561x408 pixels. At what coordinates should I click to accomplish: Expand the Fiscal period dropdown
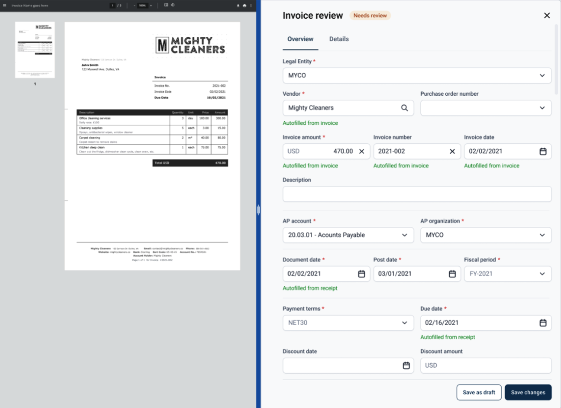pyautogui.click(x=541, y=274)
